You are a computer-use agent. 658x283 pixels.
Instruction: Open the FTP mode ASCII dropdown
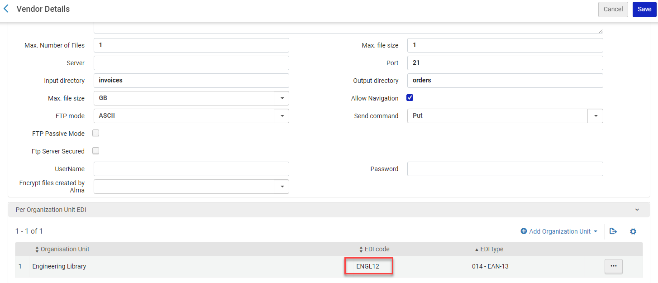191,116
